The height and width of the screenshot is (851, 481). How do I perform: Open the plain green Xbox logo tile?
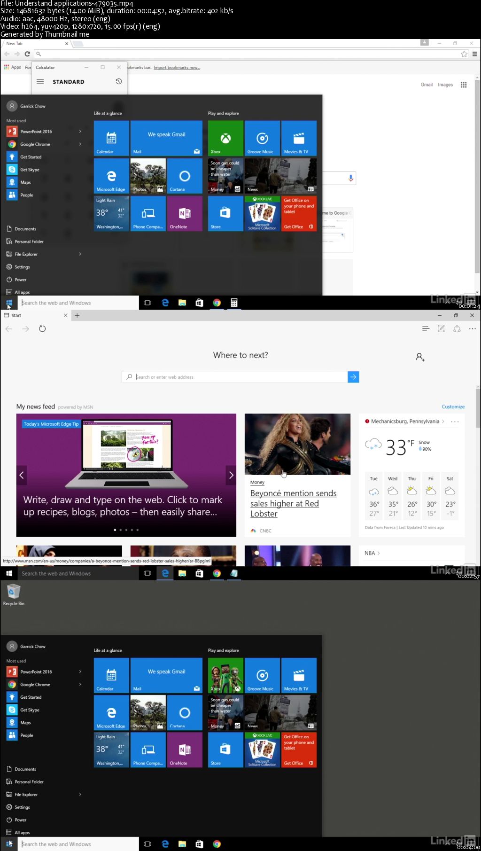point(225,138)
